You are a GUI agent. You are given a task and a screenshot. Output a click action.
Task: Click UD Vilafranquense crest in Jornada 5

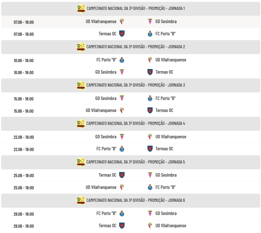(122, 187)
